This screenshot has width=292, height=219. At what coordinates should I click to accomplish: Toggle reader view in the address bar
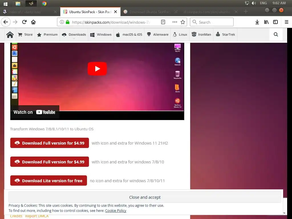(x=163, y=22)
